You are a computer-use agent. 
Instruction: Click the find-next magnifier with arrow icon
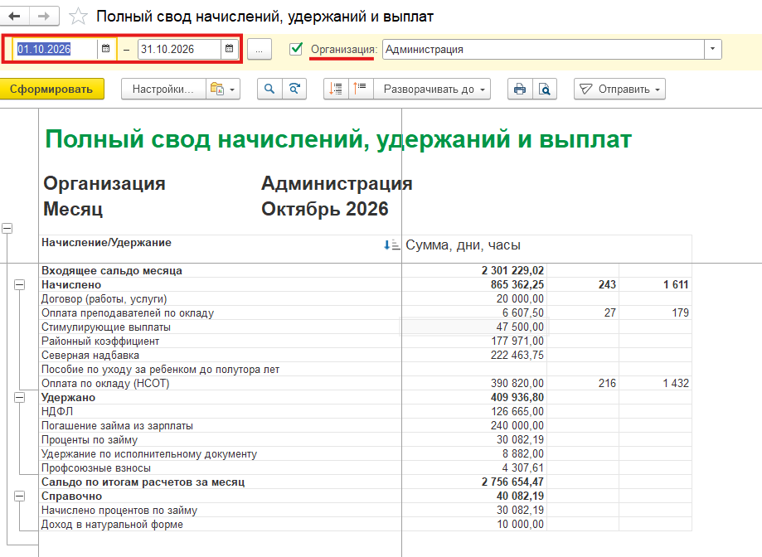point(294,90)
